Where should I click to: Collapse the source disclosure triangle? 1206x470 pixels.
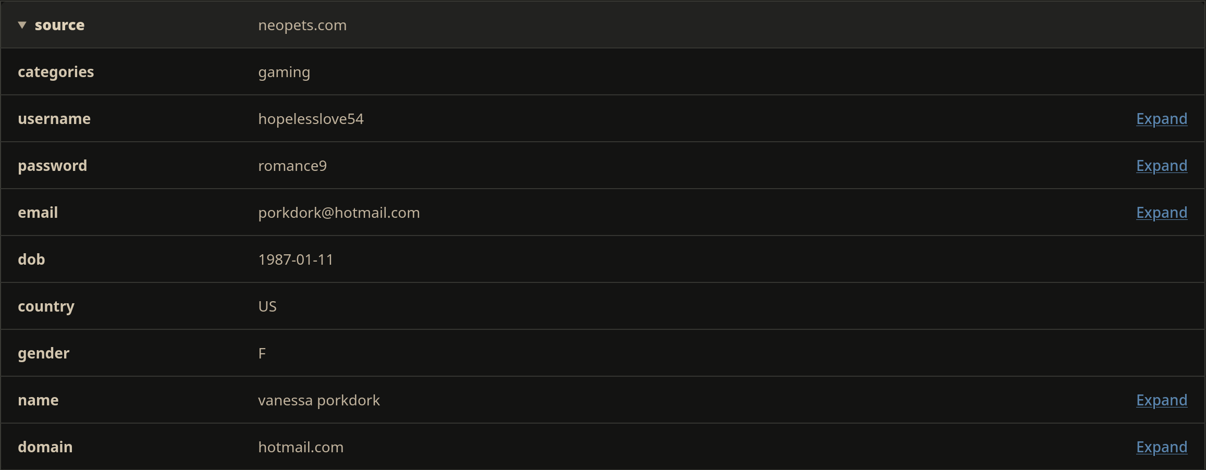point(22,25)
